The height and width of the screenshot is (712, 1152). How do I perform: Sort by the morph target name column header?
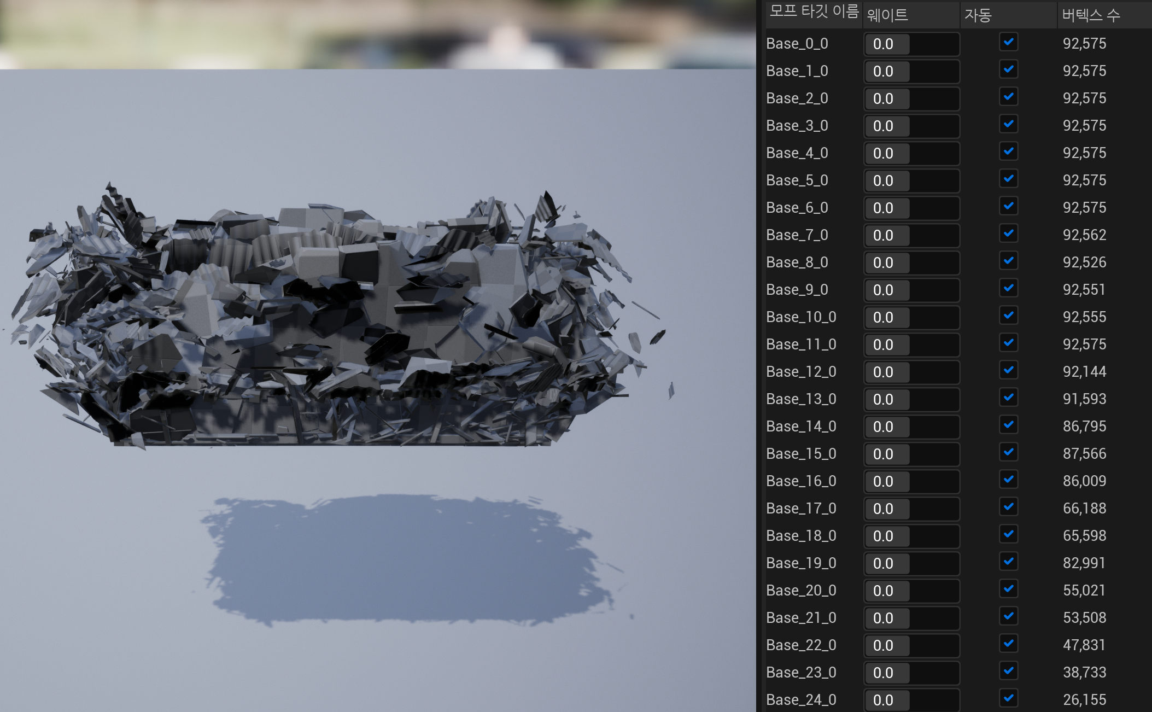click(814, 13)
